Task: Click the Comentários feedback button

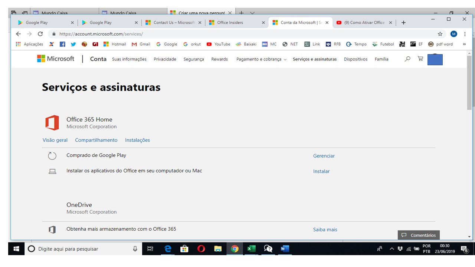Action: click(x=419, y=235)
